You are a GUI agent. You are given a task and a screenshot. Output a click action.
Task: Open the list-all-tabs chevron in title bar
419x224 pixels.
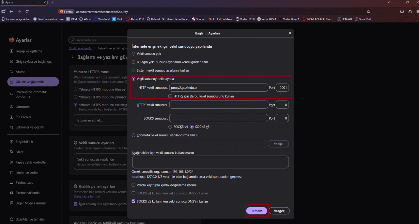tap(388, 2)
